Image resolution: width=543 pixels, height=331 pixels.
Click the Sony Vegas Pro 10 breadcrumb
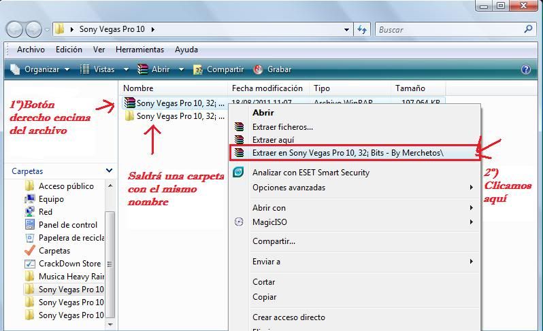112,29
